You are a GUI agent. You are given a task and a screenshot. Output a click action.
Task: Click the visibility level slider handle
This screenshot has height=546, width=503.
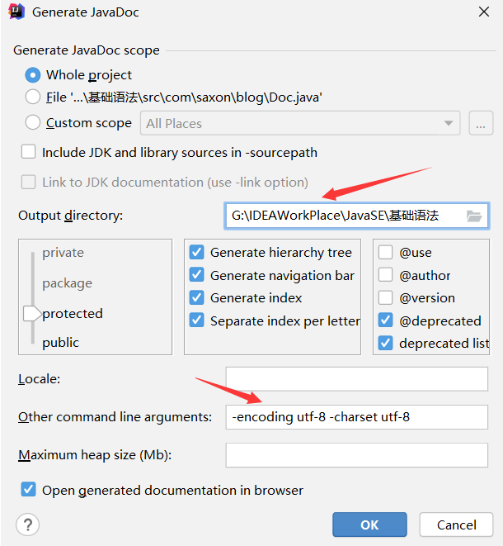point(31,314)
